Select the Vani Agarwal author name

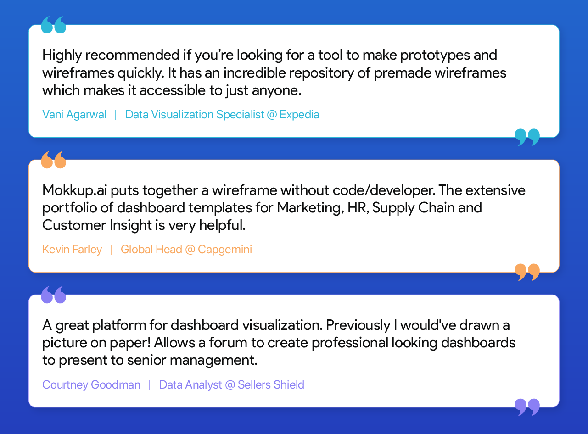[x=74, y=114]
